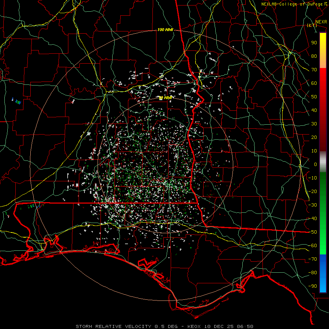The width and height of the screenshot is (329, 329).
Task: Click the "70" value on velocity scale
Action: (314, 70)
